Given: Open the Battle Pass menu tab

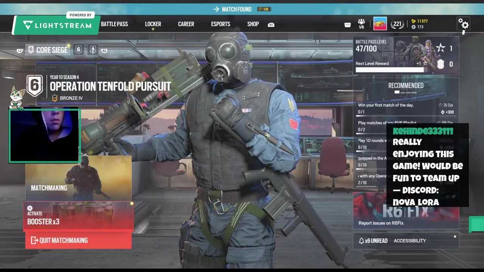Looking at the screenshot, I should point(114,24).
